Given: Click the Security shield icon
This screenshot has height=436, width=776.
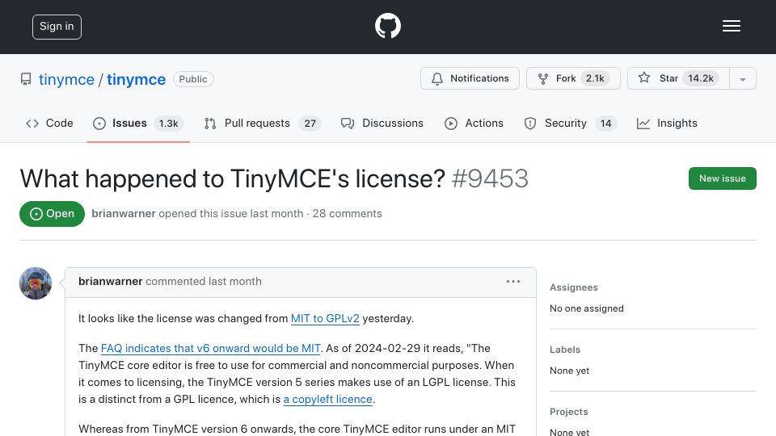Looking at the screenshot, I should pyautogui.click(x=530, y=123).
